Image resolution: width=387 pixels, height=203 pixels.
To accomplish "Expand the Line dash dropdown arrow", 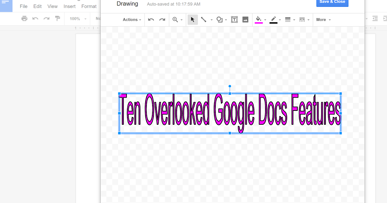I will pyautogui.click(x=308, y=20).
